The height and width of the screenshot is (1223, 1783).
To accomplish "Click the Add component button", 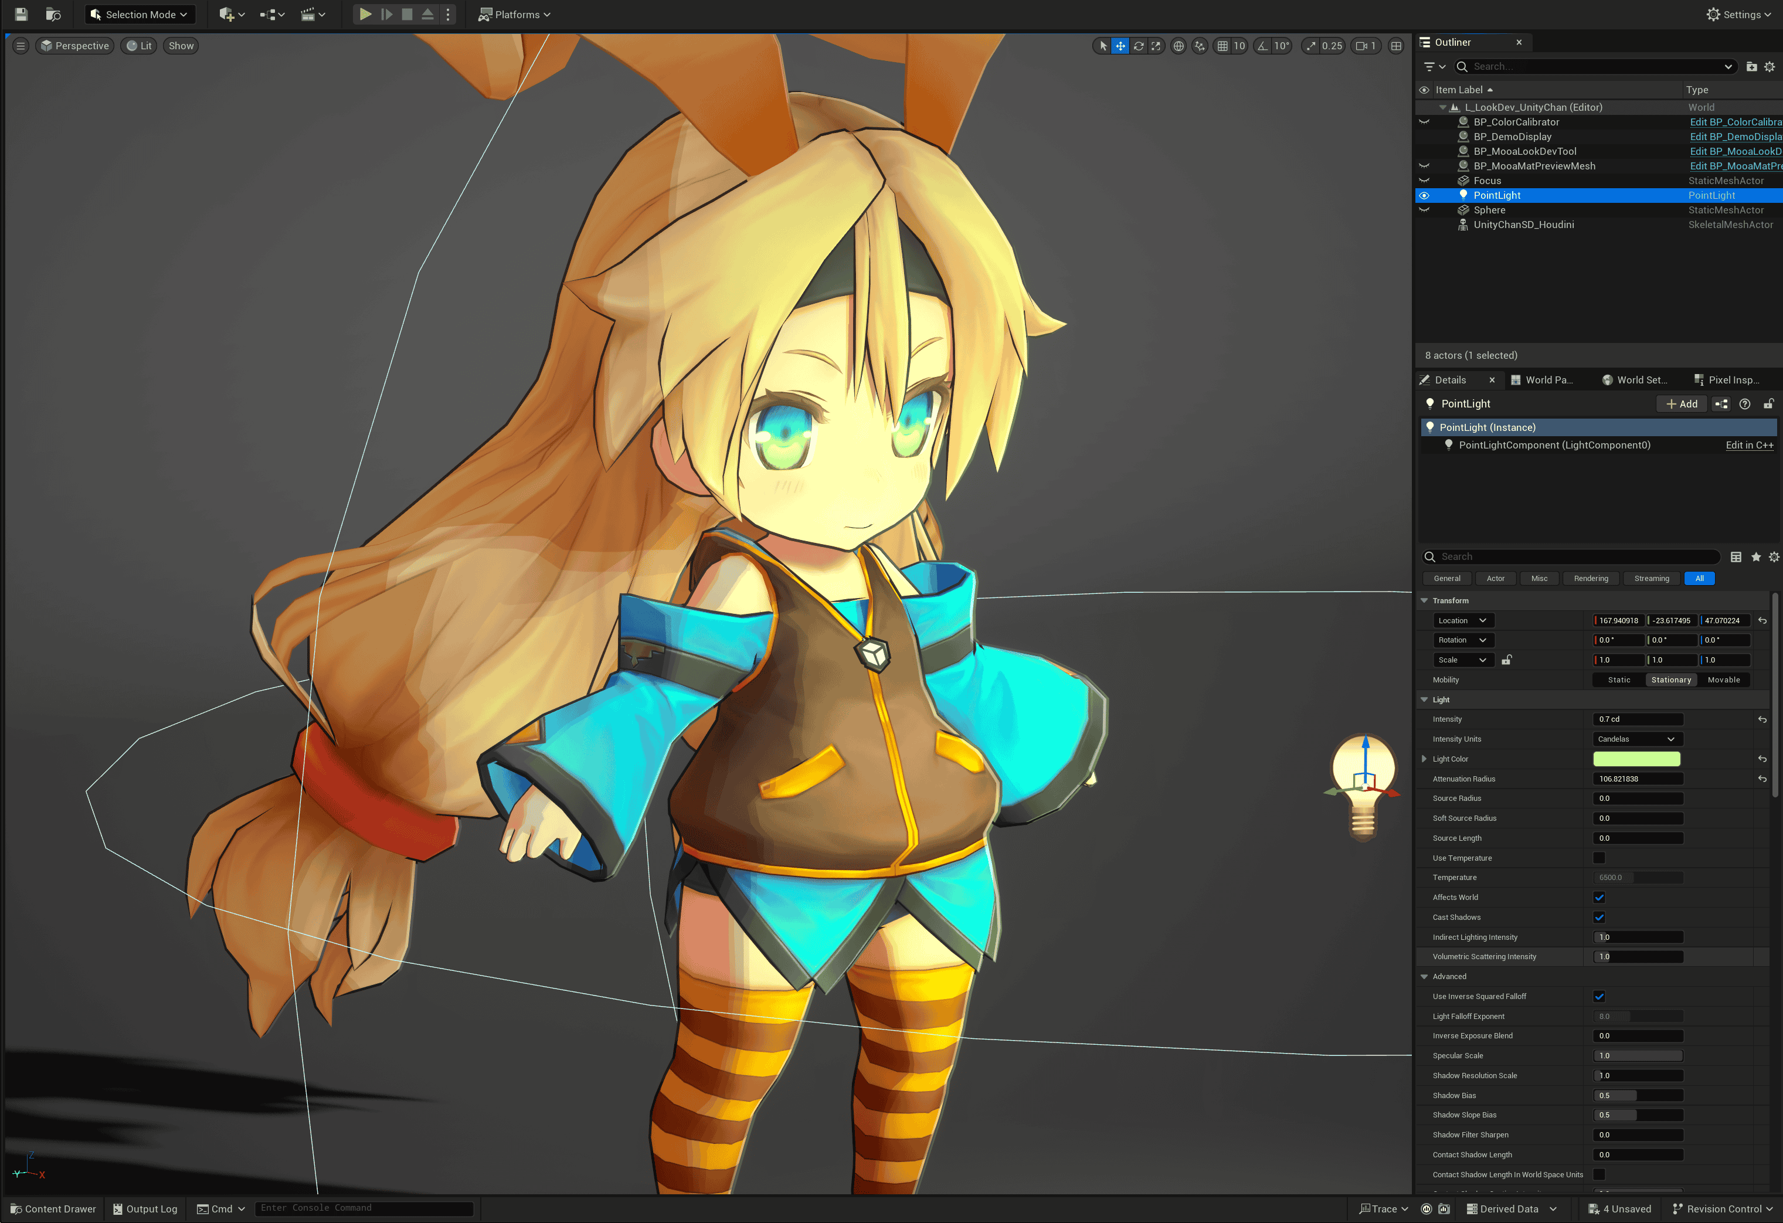I will (1682, 403).
